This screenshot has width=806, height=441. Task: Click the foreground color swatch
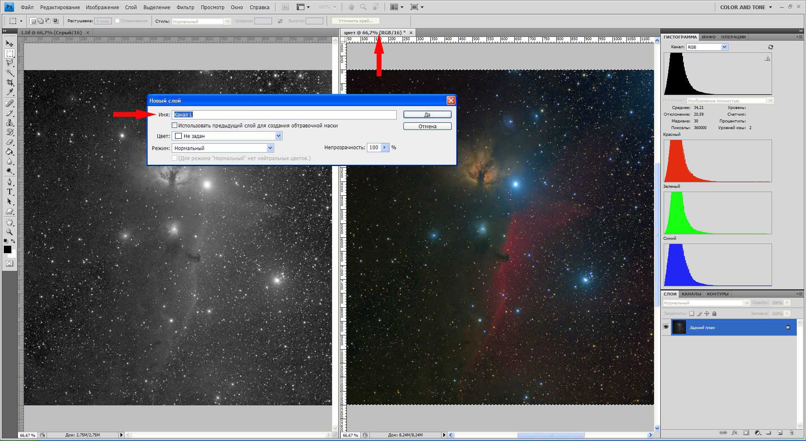tap(8, 249)
